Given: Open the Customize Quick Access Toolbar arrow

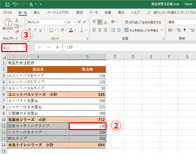Looking at the screenshot, I should [41, 4].
